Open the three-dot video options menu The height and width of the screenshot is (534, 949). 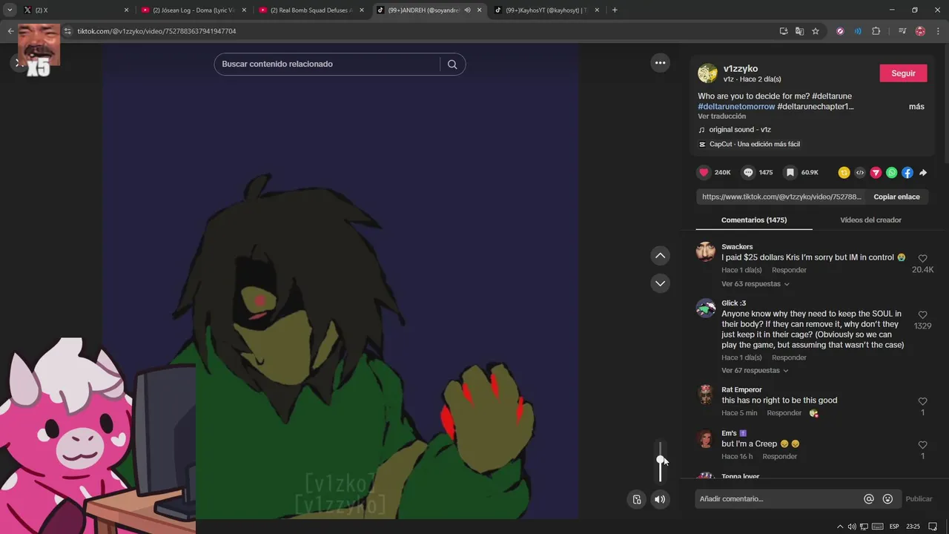[x=660, y=63]
